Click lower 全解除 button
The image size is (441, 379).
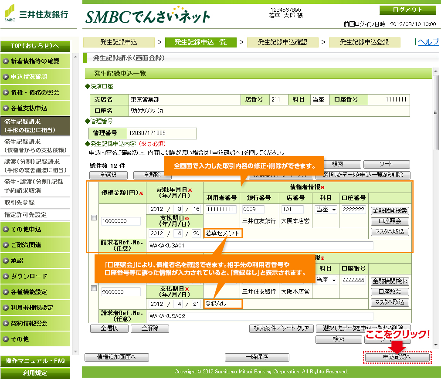click(x=150, y=328)
